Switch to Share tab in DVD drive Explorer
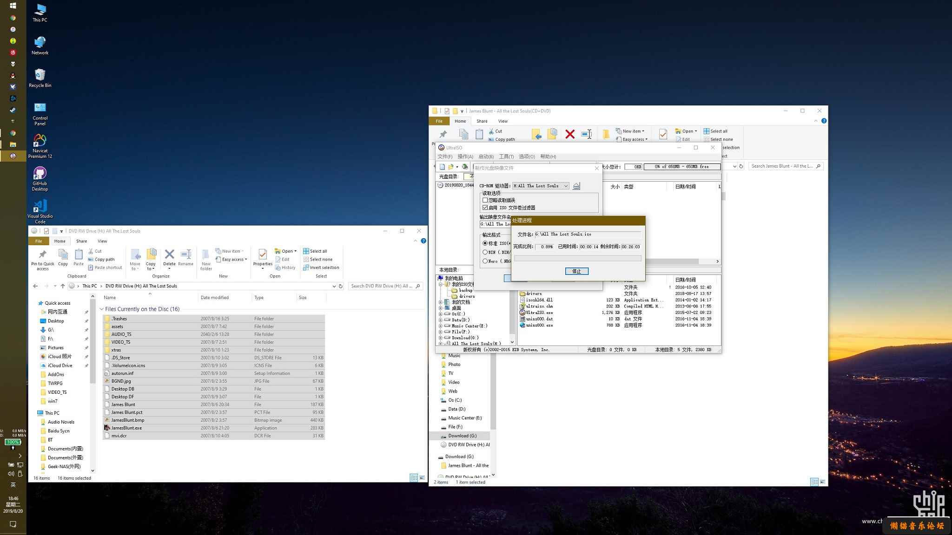 (81, 241)
